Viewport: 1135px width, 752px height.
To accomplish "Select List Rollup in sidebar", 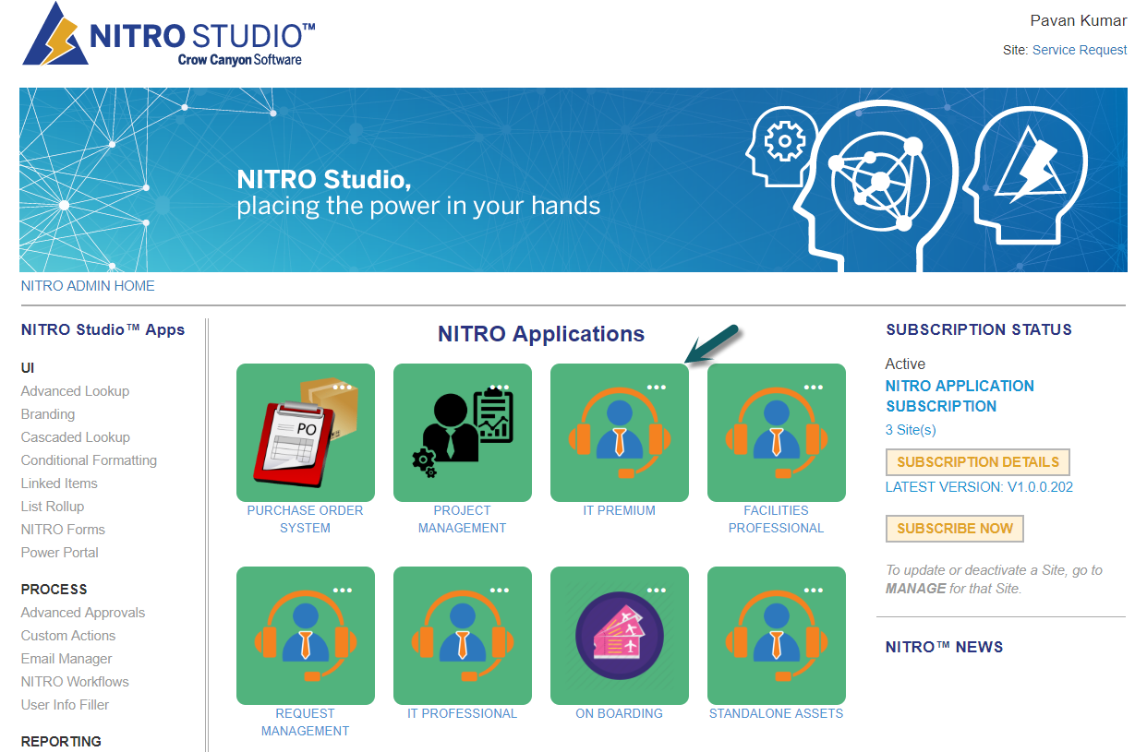I will [53, 507].
